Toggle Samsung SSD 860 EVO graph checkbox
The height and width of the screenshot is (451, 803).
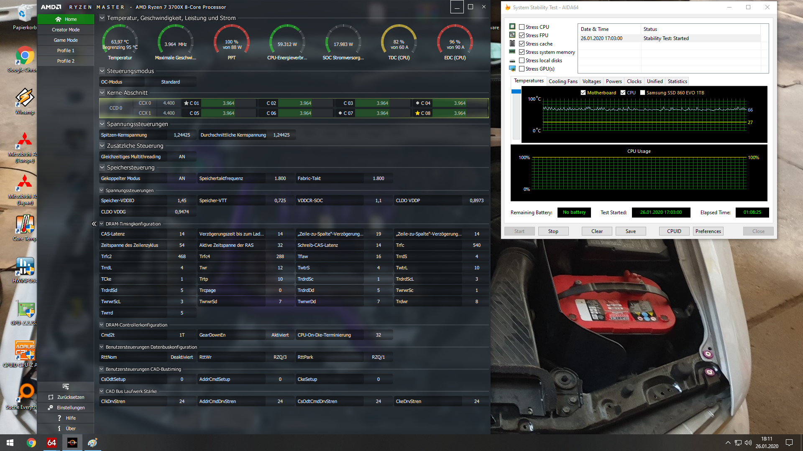(x=642, y=93)
